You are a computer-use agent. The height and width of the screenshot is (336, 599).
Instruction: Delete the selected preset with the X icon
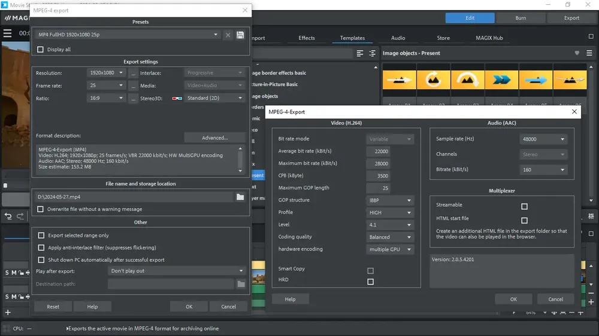(228, 35)
